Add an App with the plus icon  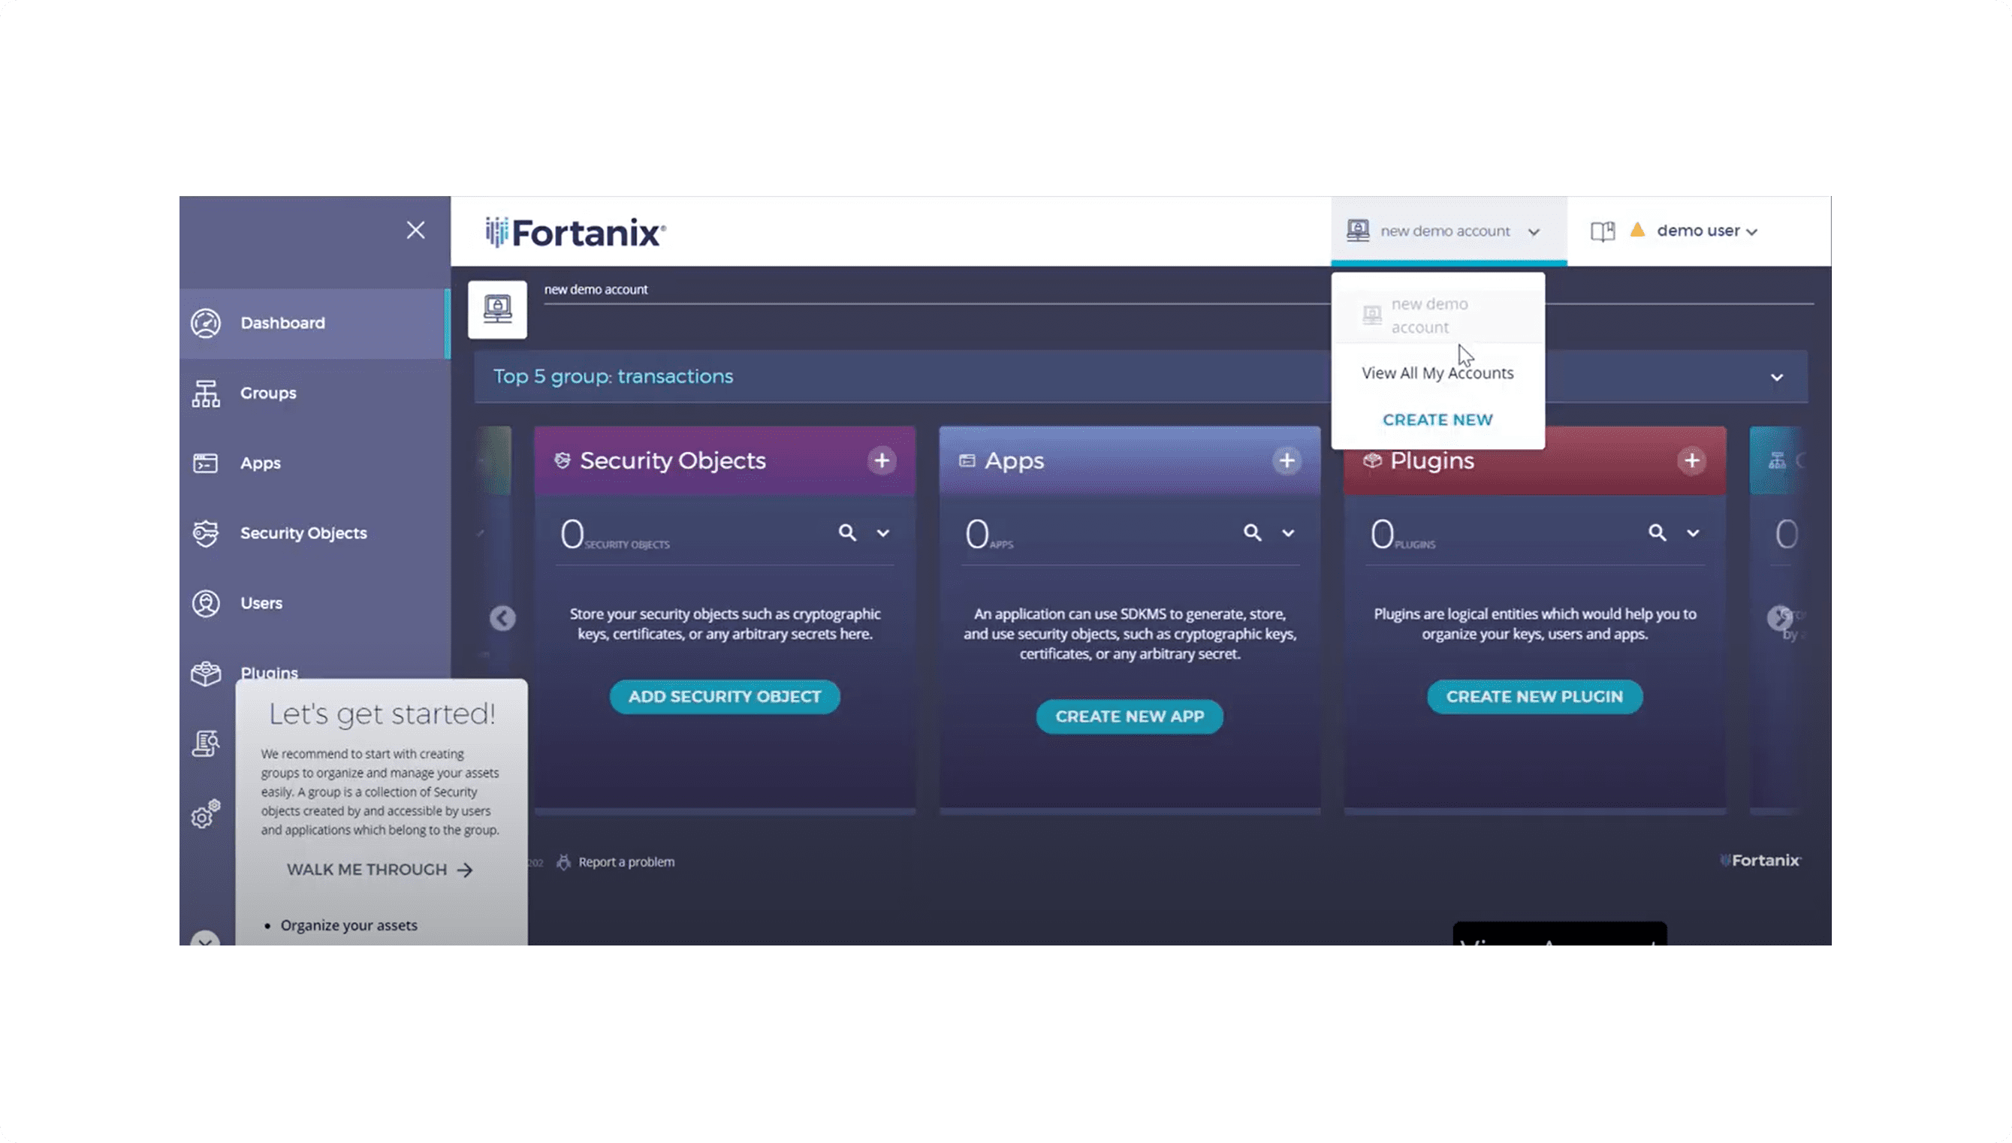coord(1286,461)
